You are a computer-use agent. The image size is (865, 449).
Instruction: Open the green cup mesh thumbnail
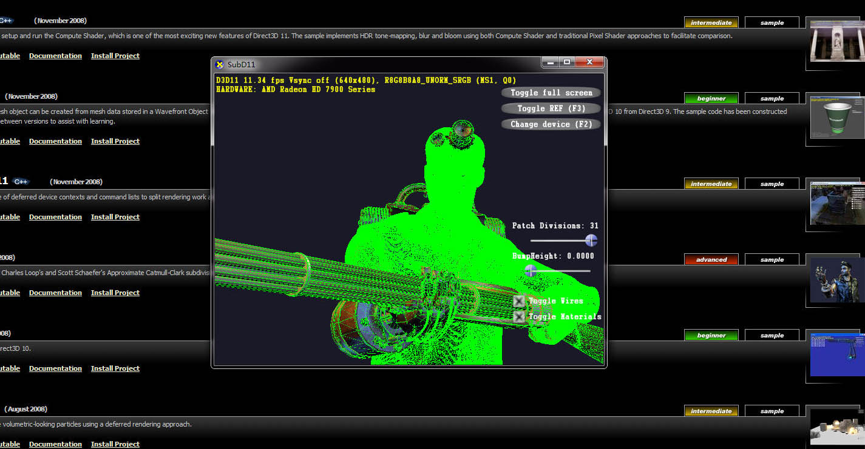[x=836, y=116]
